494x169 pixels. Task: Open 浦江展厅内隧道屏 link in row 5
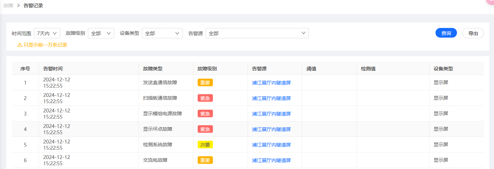(x=271, y=145)
